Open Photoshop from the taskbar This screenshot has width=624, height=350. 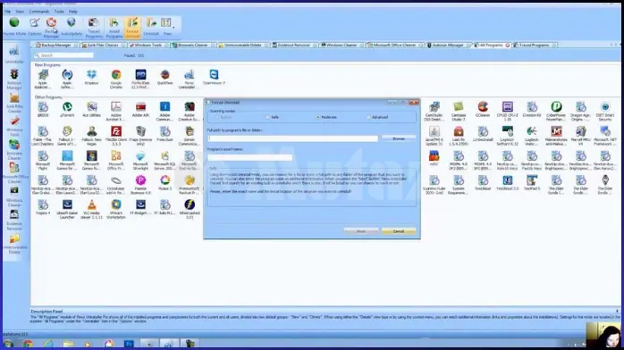coord(129,344)
